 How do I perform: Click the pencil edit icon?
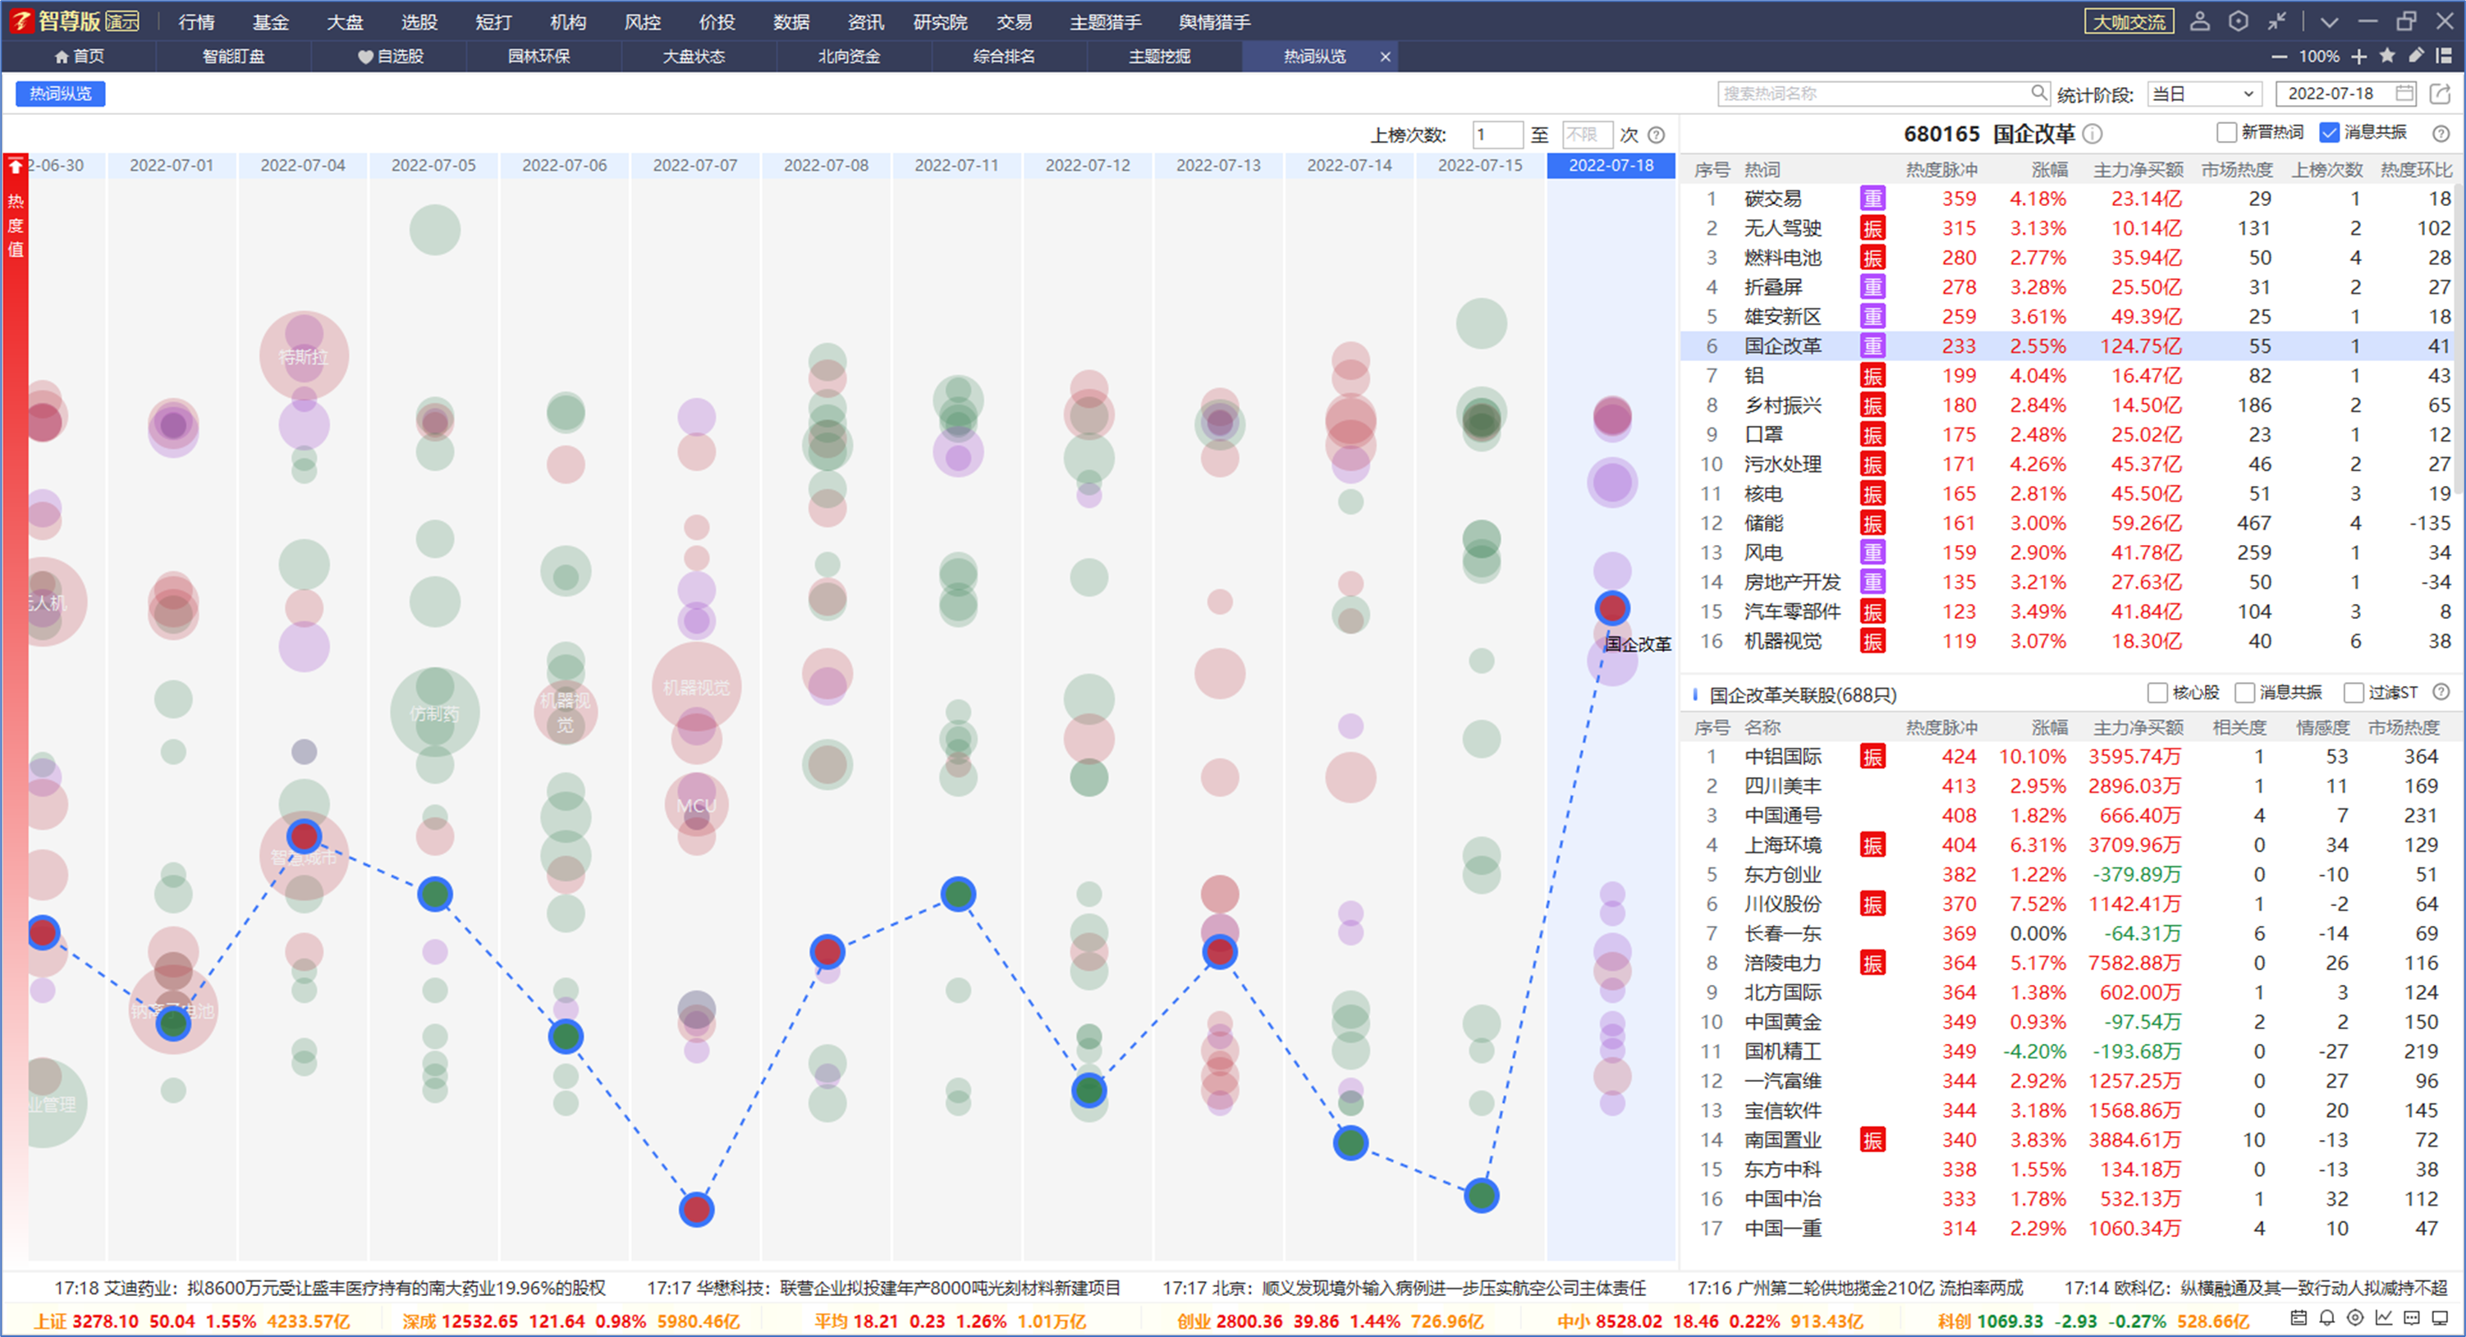coord(2416,56)
